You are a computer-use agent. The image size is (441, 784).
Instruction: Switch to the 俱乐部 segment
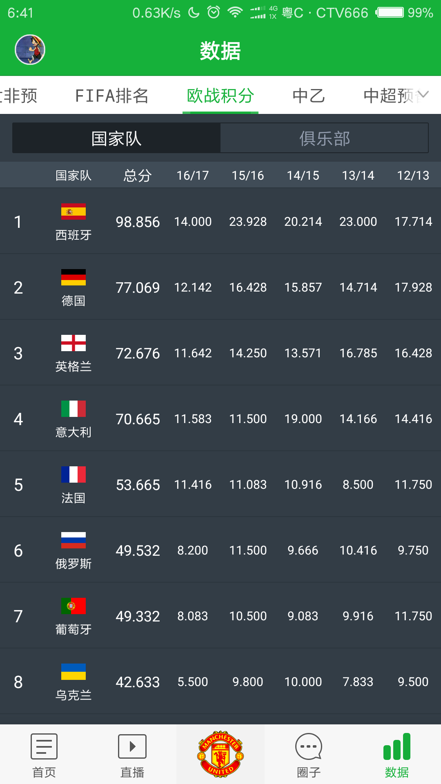click(x=325, y=138)
